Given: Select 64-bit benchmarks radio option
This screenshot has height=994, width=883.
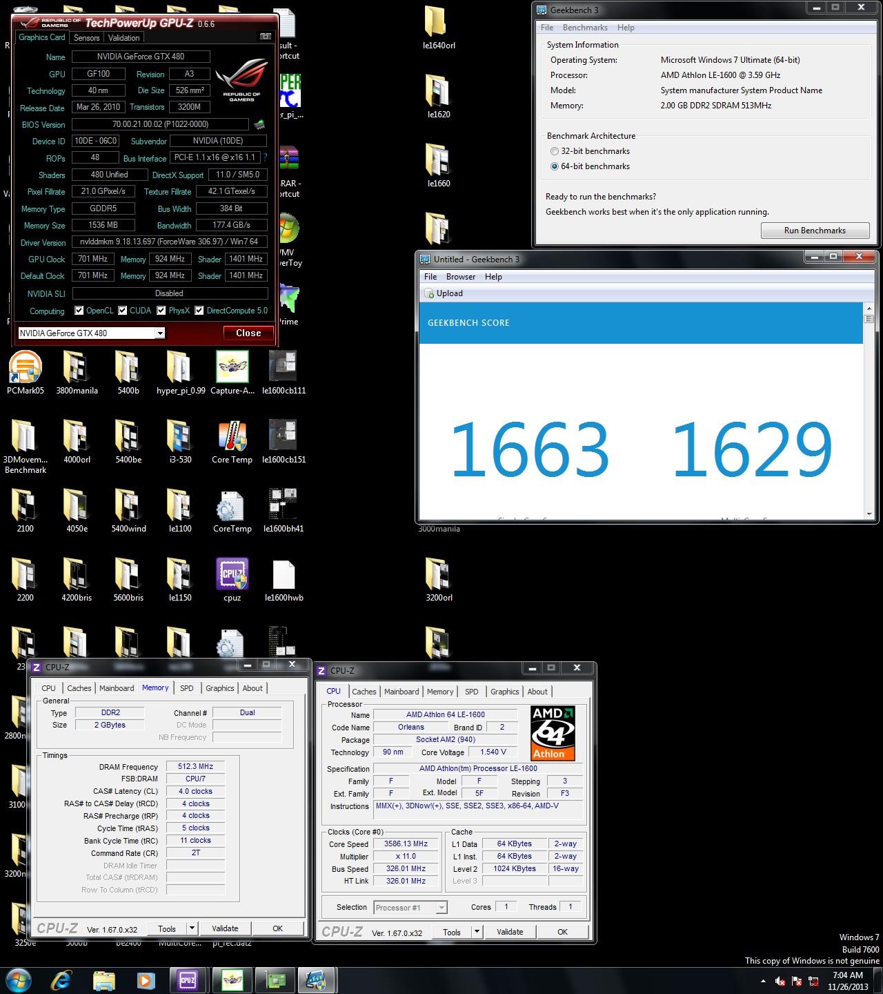Looking at the screenshot, I should click(555, 166).
